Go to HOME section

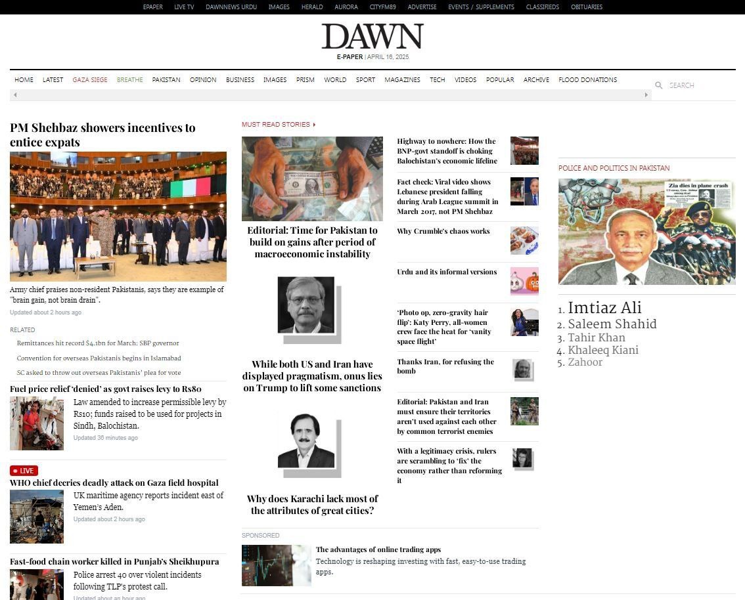click(x=24, y=79)
